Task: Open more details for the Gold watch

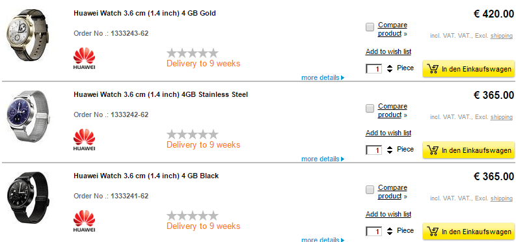Action: 323,78
